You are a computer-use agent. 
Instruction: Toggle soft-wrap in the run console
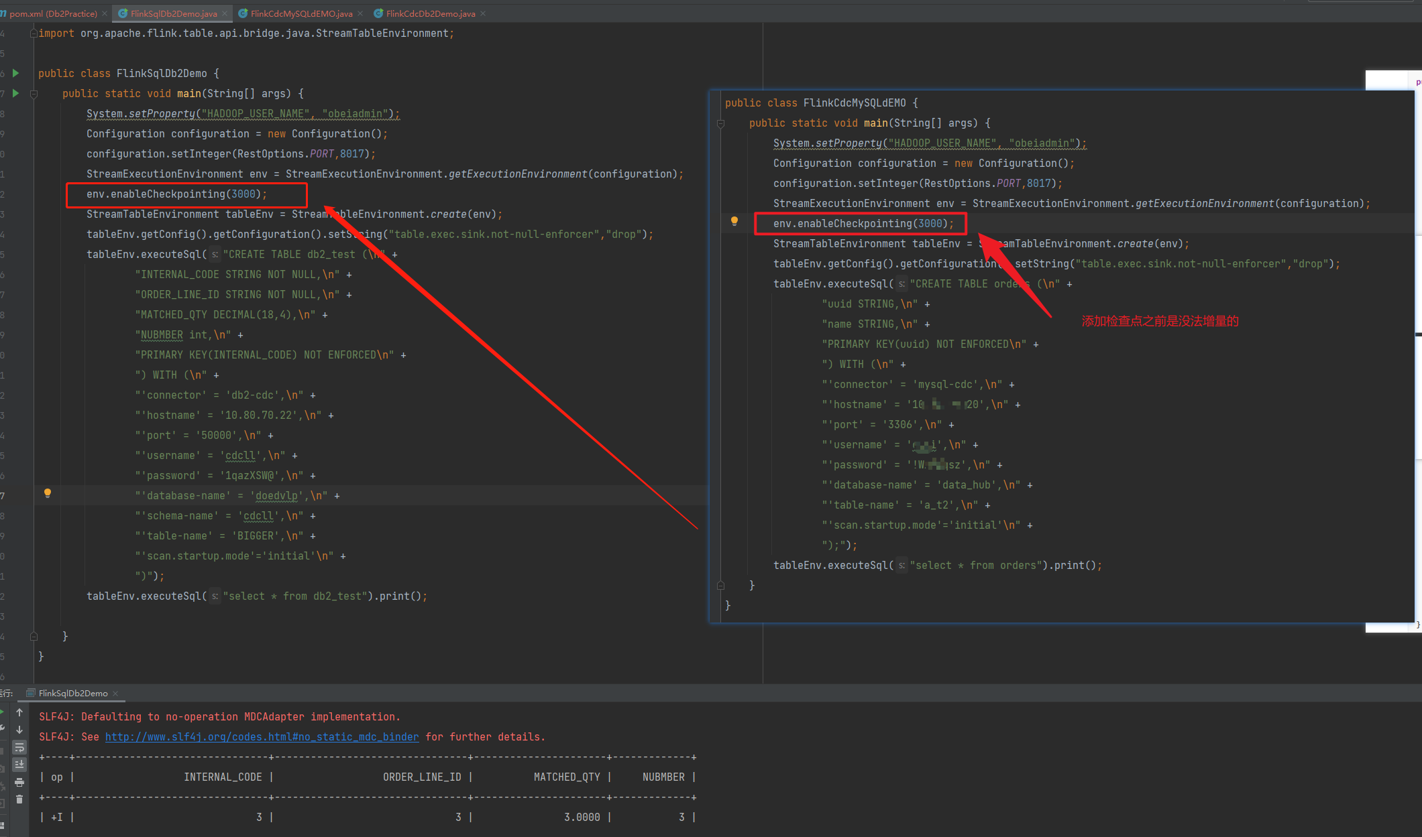pos(19,747)
